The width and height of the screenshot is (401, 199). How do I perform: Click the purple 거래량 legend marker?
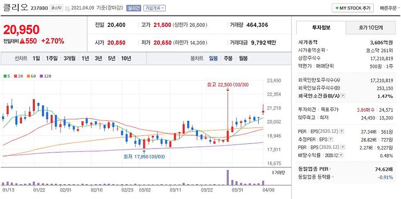(x=273, y=173)
